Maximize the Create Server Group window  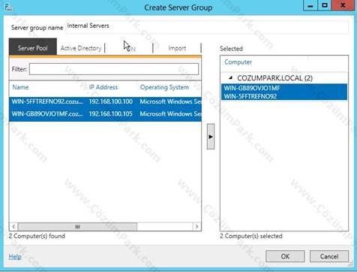[x=325, y=5]
